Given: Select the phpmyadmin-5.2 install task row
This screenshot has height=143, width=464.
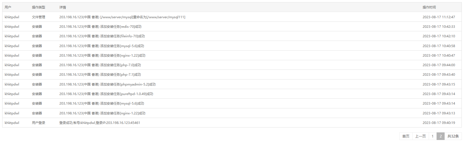Looking at the screenshot, I should coord(232,84).
